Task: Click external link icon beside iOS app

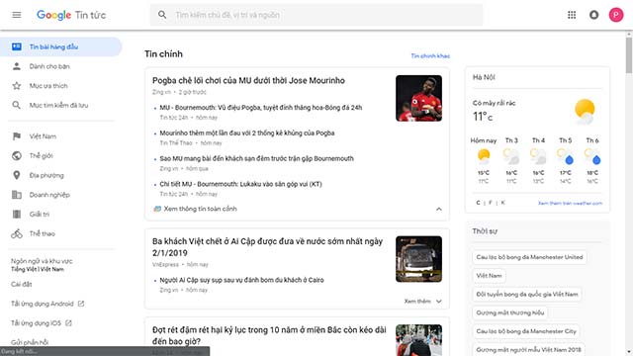Action: pos(68,323)
